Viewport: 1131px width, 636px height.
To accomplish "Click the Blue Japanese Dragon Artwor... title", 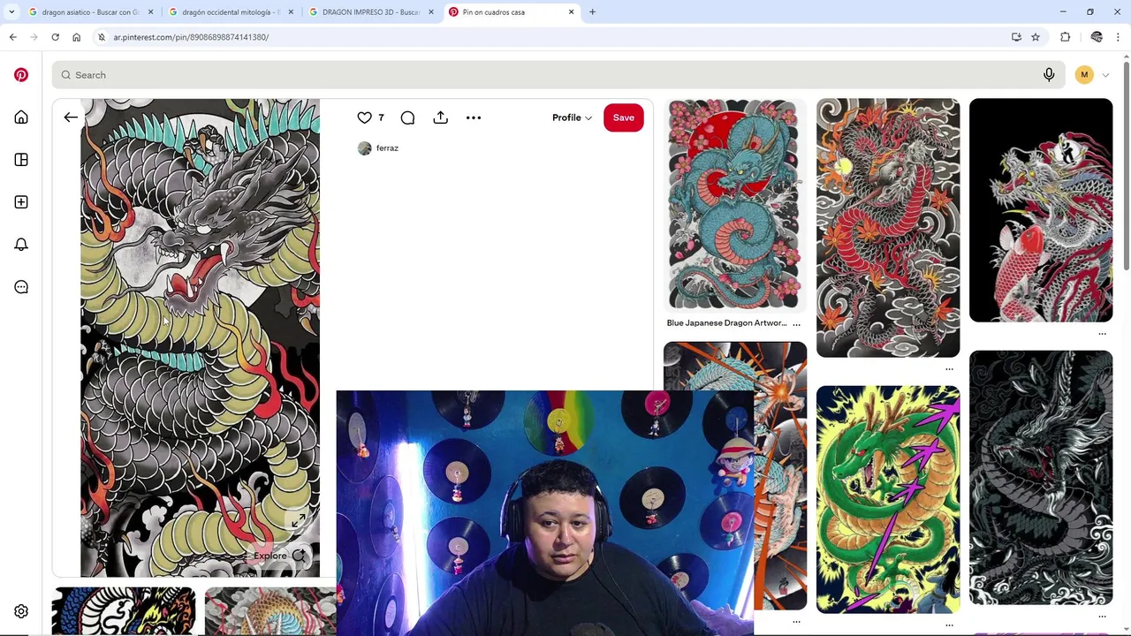I will [726, 323].
